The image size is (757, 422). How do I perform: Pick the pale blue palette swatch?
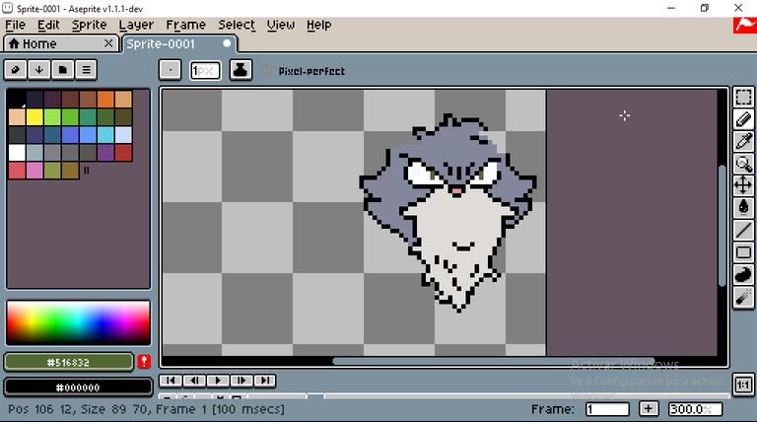[x=123, y=135]
